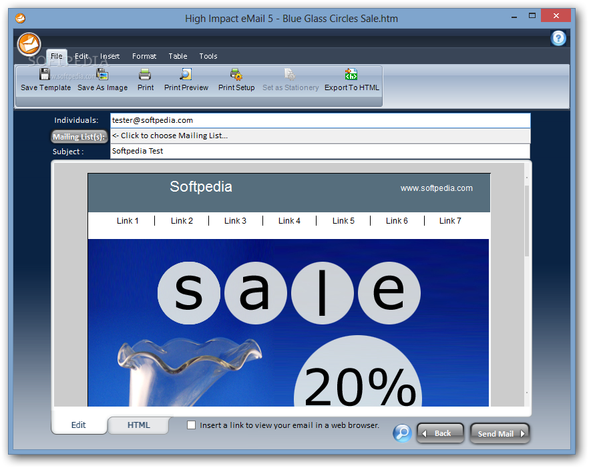Click the Send Mail button

(500, 433)
